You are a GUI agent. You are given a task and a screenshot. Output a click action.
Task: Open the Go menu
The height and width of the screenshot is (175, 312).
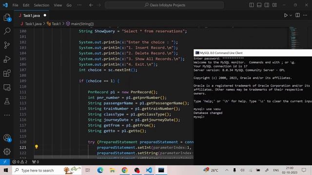[69, 5]
